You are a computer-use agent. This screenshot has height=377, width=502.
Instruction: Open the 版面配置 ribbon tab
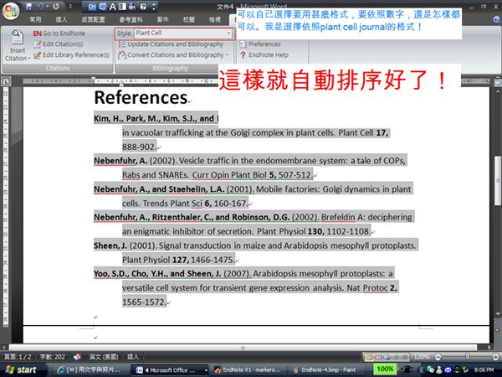pos(93,19)
